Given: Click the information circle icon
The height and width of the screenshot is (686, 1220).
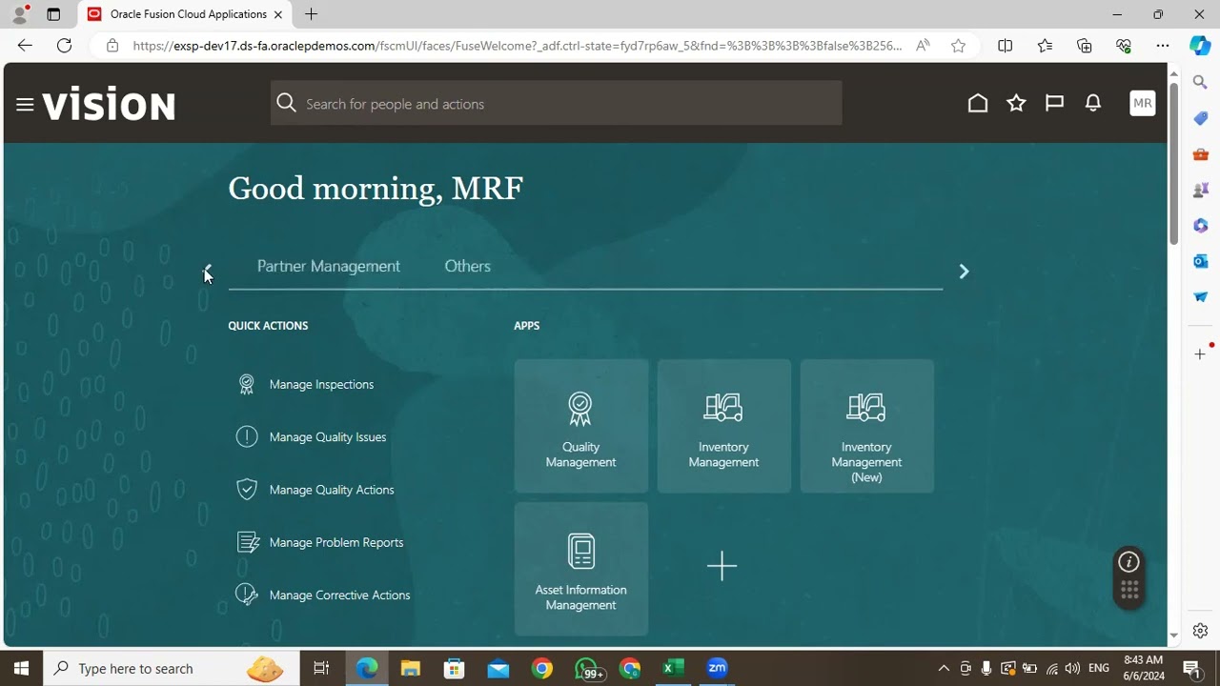Looking at the screenshot, I should tap(1128, 562).
